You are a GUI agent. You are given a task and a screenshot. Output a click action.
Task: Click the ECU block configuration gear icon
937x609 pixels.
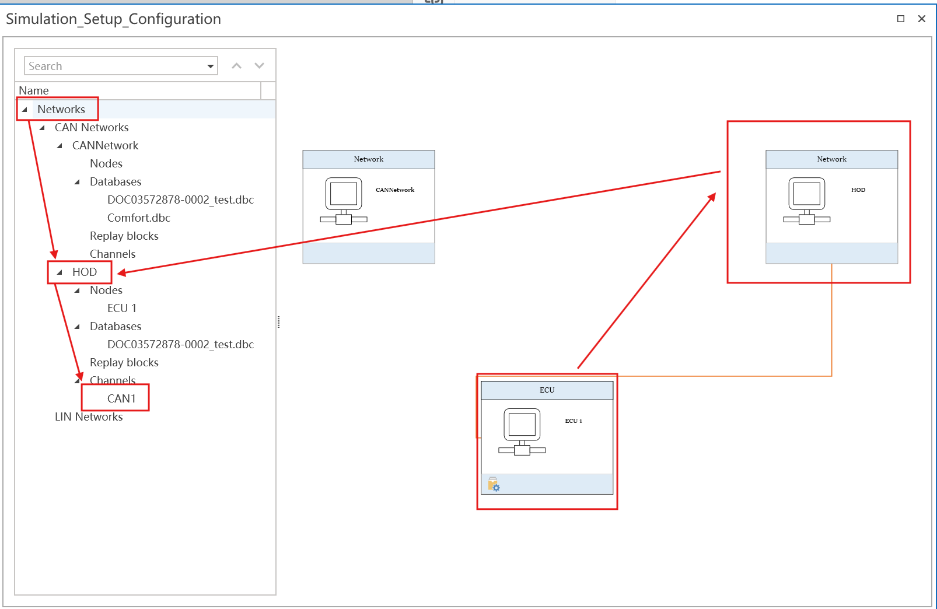tap(494, 485)
